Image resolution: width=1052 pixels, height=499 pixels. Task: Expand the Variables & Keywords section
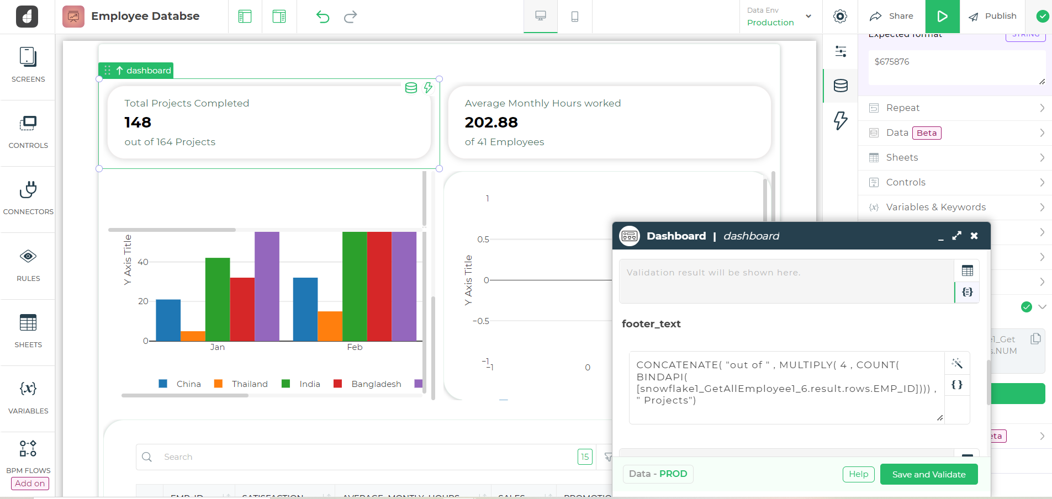click(x=955, y=208)
